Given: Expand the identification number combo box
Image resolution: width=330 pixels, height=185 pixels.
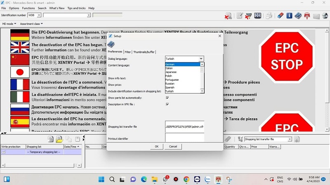Looking at the screenshot, I should 89,15.
